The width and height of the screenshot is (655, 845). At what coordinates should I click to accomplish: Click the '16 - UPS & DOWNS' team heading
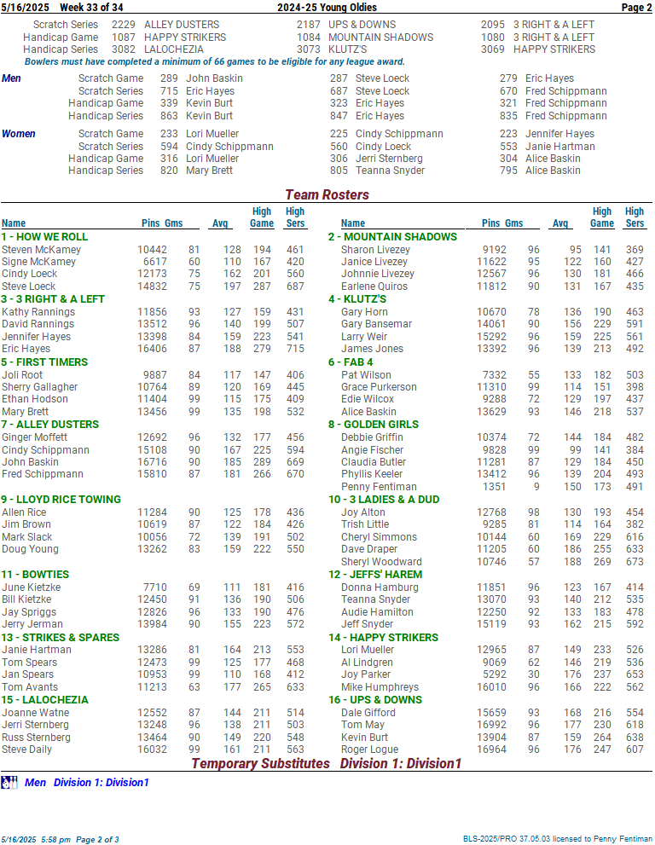pos(375,700)
